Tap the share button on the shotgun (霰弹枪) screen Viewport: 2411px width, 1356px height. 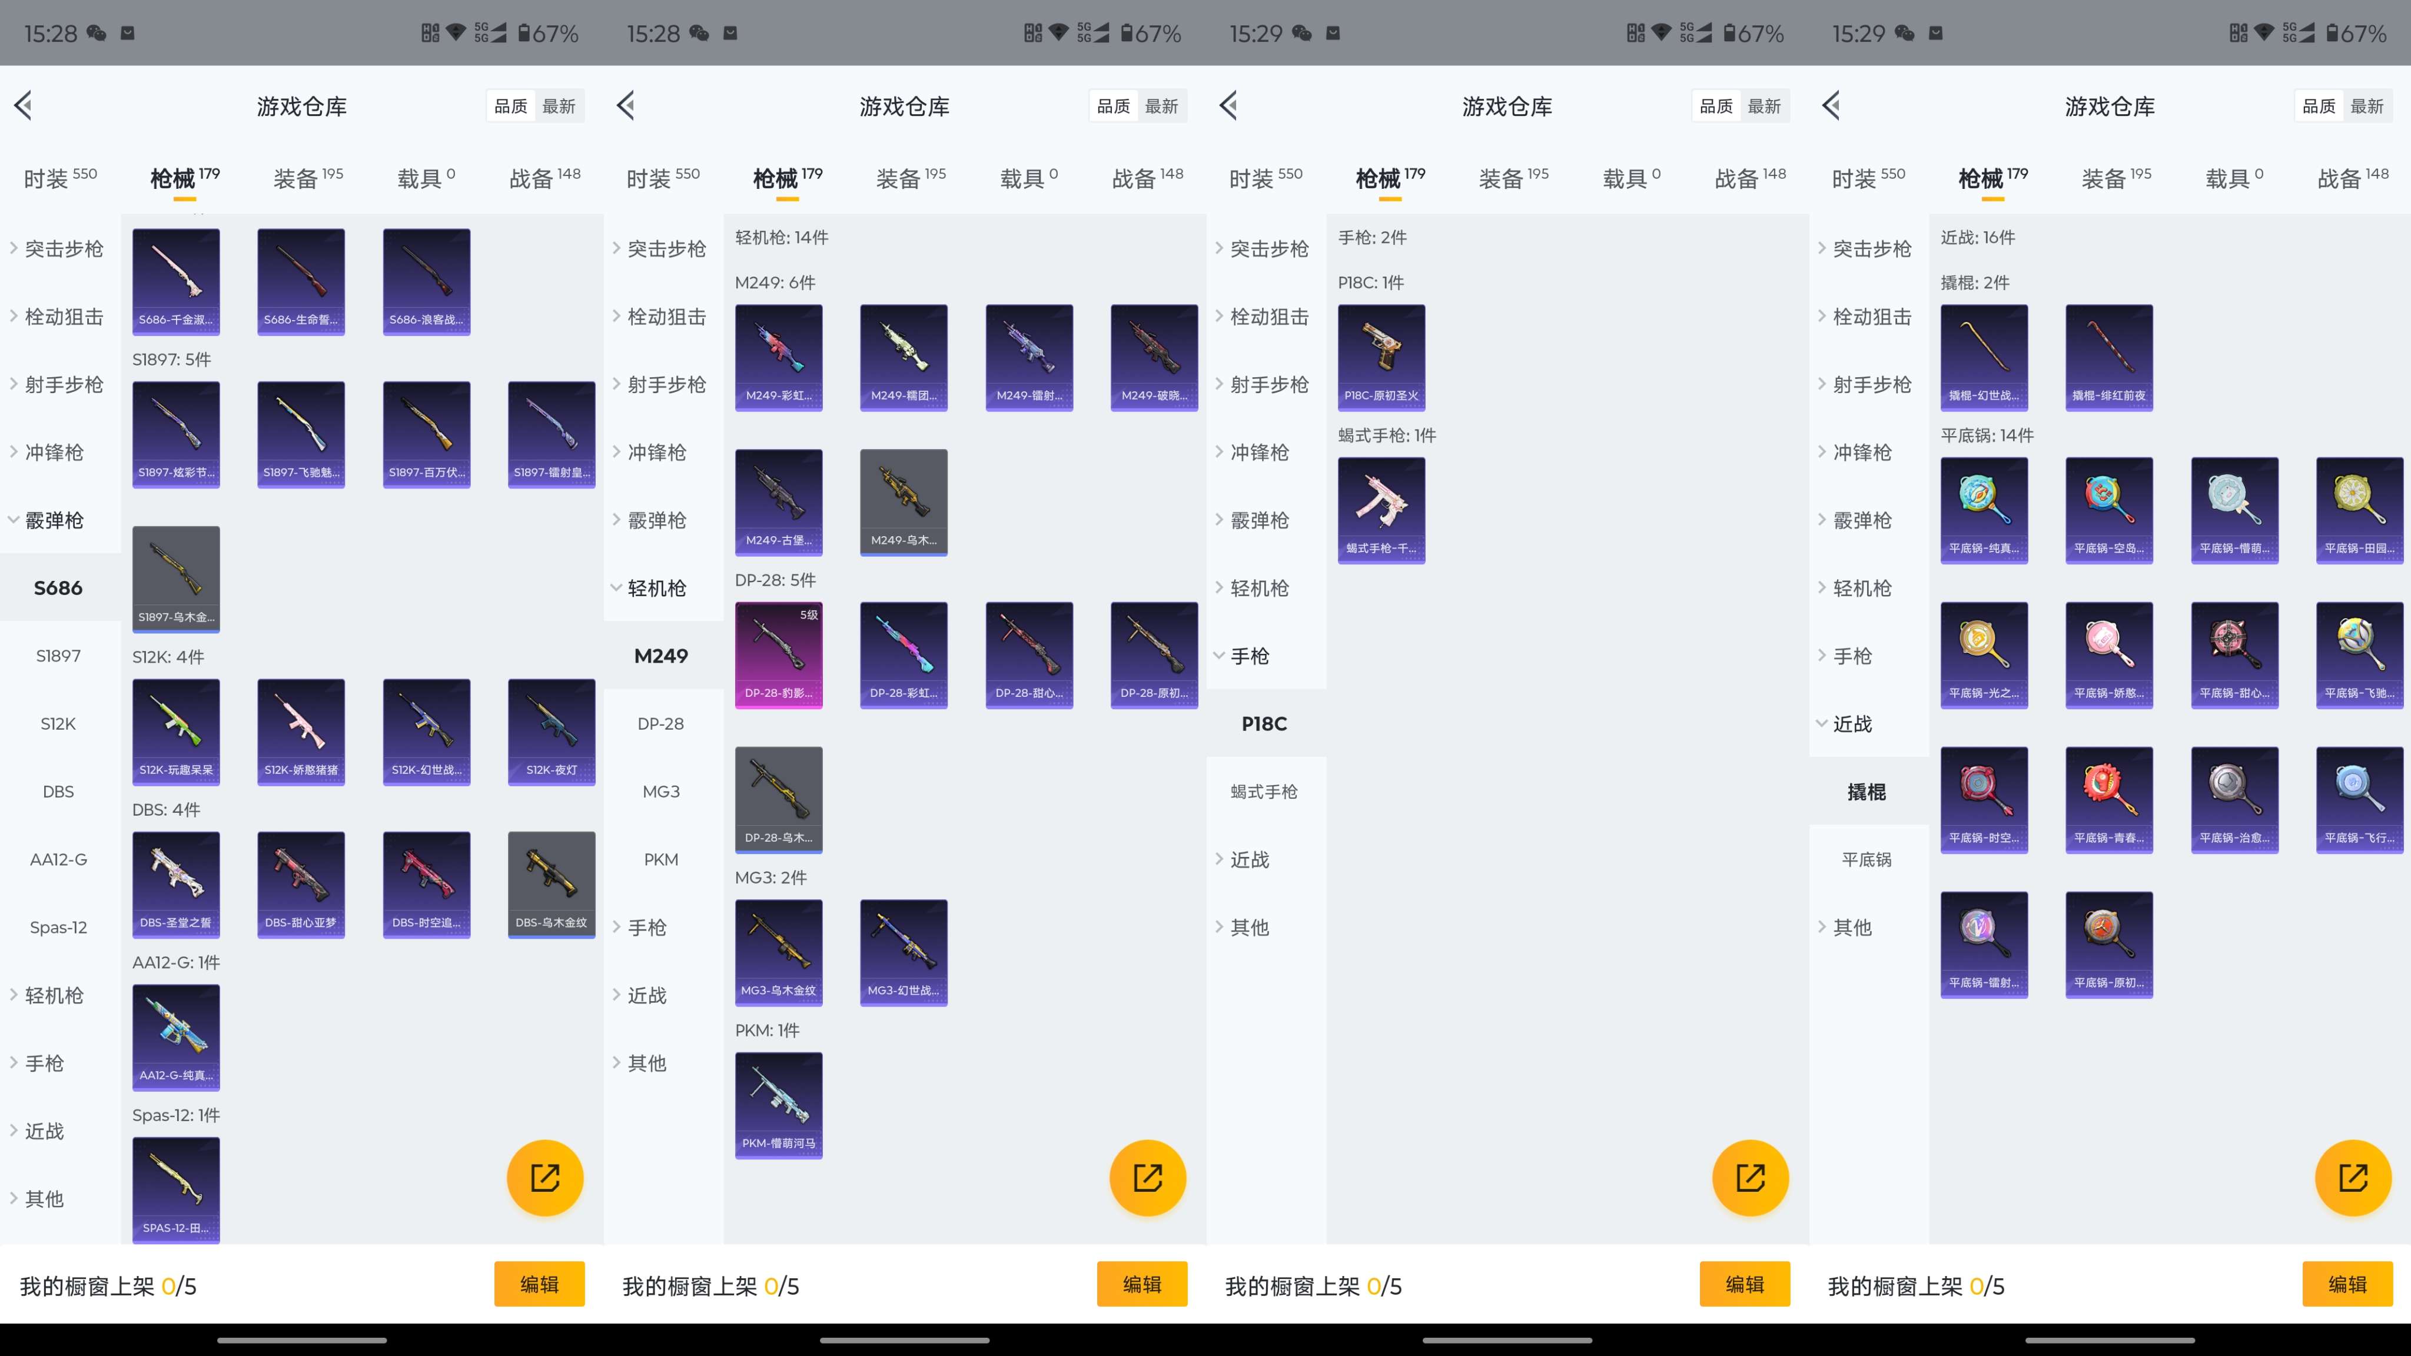[544, 1177]
